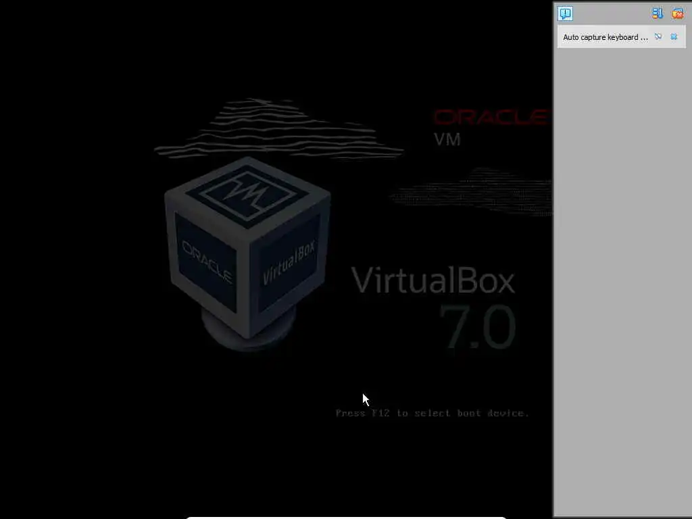Dismiss the Auto capture keyboard notification
The image size is (692, 519).
pos(674,36)
